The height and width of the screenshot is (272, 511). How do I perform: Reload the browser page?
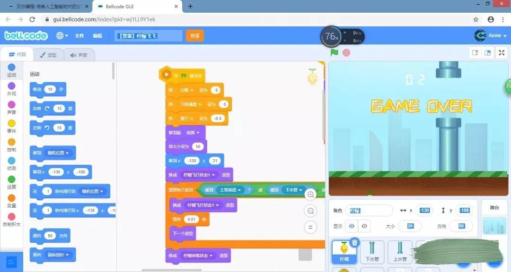pos(32,19)
